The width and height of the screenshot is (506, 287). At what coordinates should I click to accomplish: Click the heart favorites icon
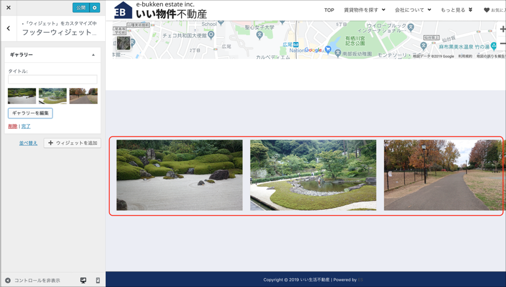point(486,10)
